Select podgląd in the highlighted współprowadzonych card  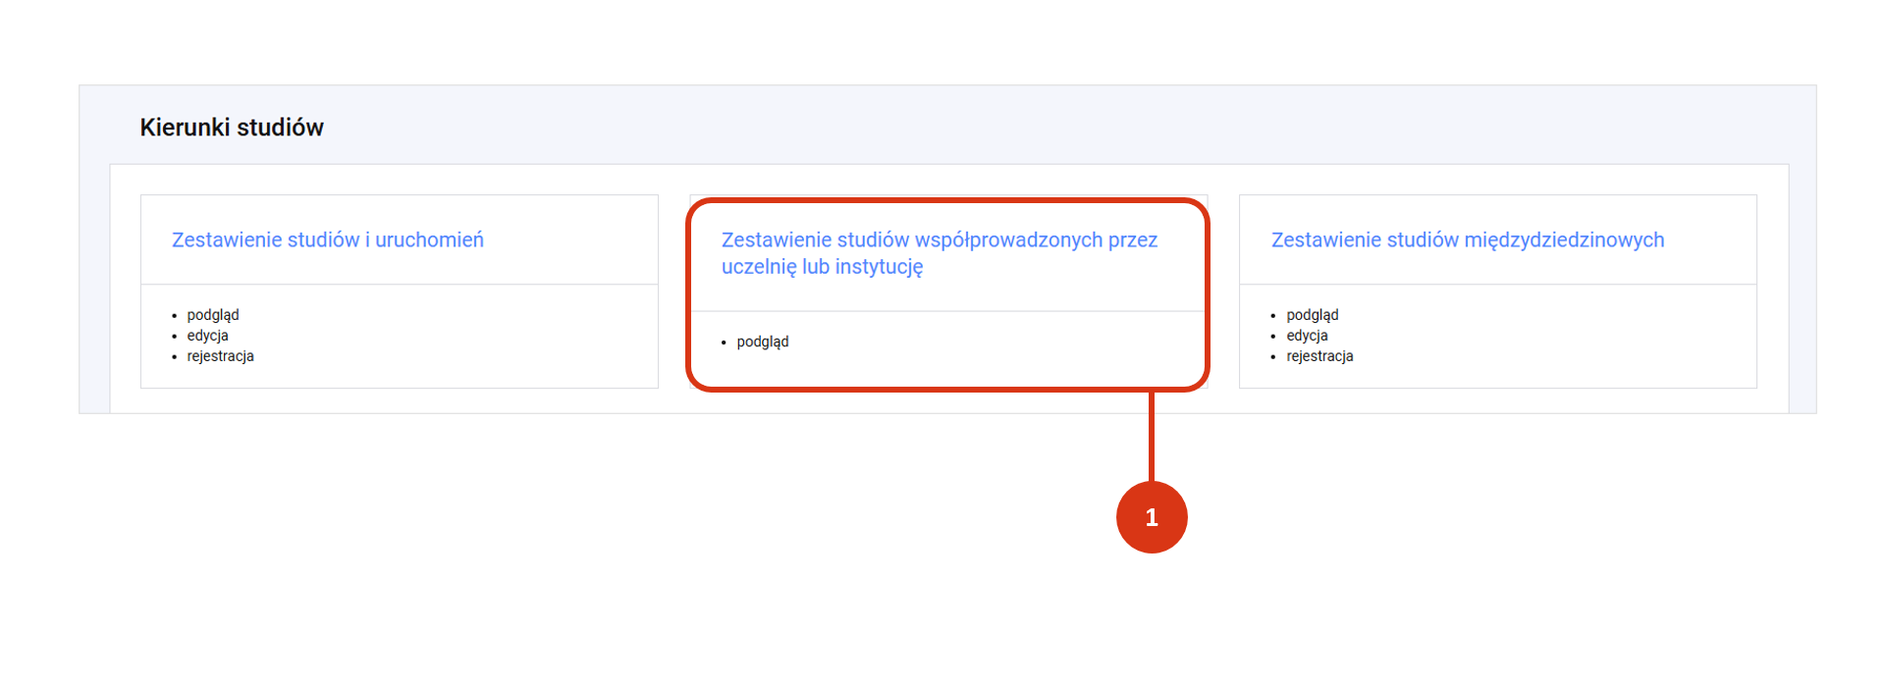tap(763, 342)
